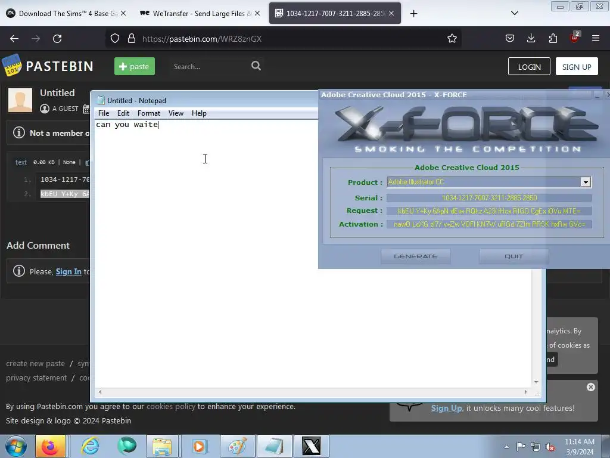610x458 pixels.
Task: Open the extensions puzzle icon
Action: pos(553,39)
